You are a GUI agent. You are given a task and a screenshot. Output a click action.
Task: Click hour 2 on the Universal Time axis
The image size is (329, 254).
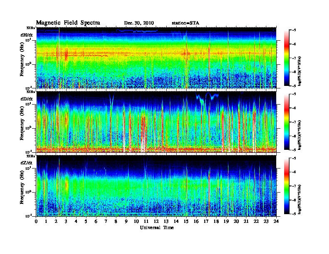click(x=56, y=221)
